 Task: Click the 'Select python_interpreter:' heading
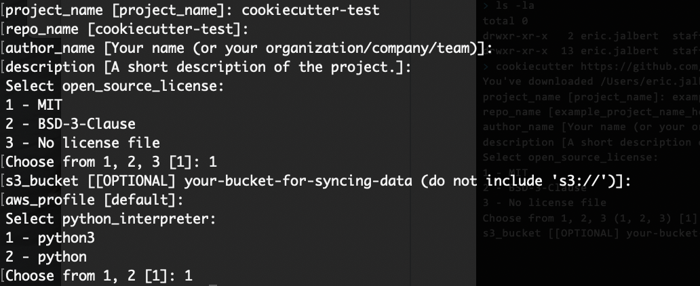(110, 219)
